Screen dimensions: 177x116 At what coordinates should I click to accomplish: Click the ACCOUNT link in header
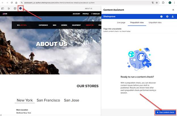(x=76, y=14)
